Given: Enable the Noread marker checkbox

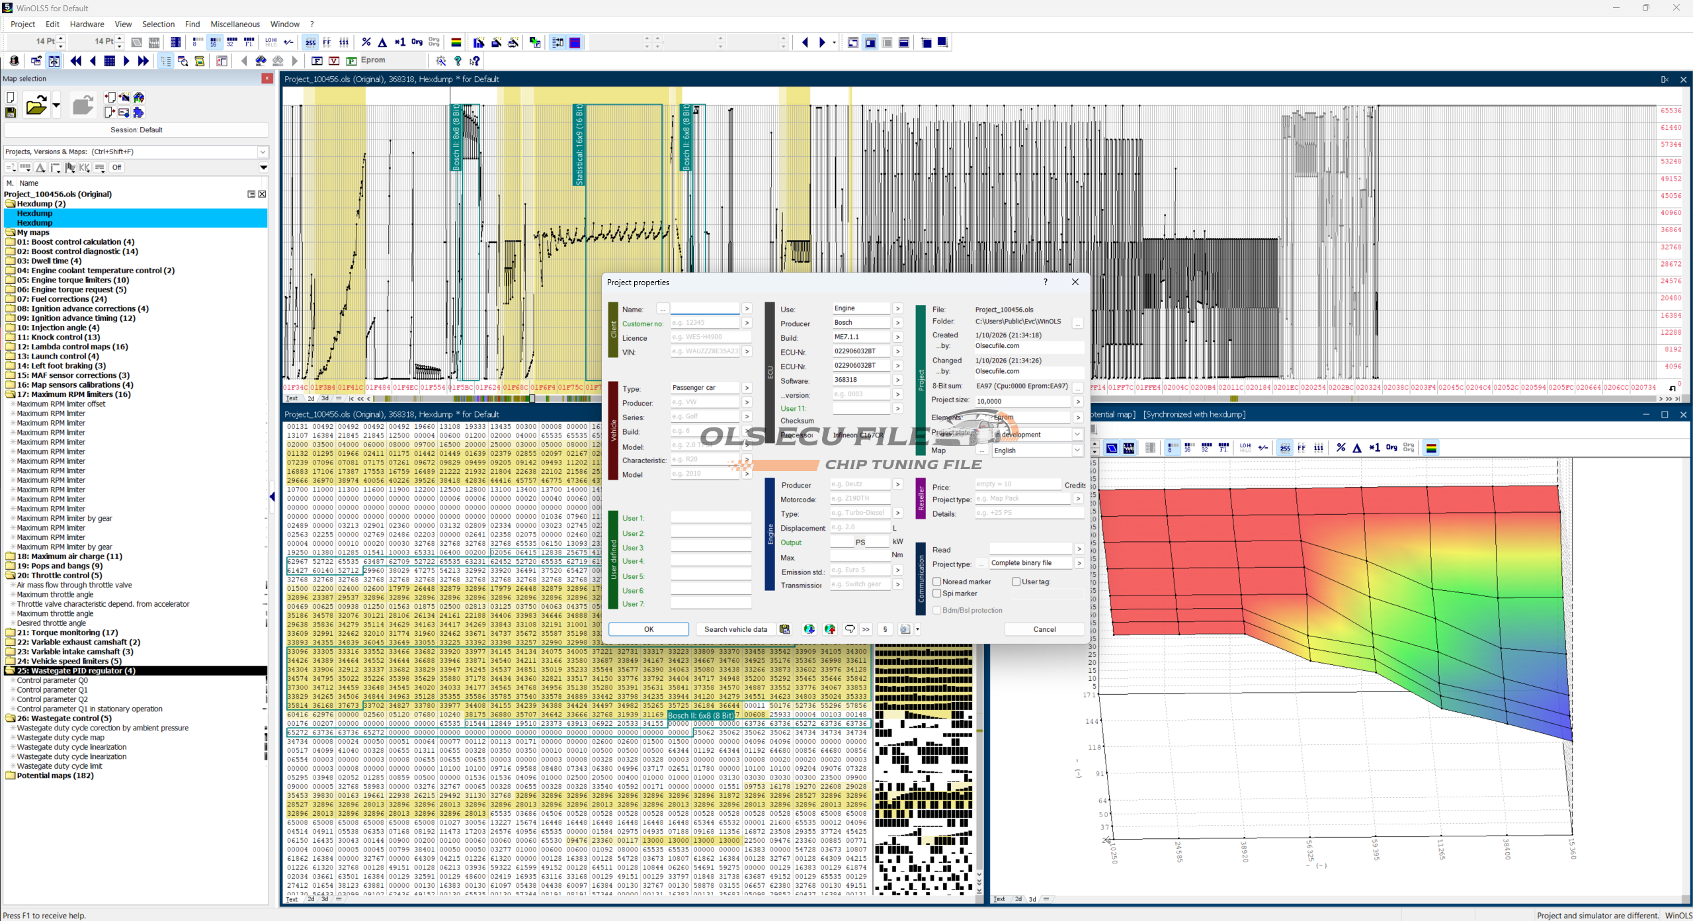Looking at the screenshot, I should click(x=937, y=582).
